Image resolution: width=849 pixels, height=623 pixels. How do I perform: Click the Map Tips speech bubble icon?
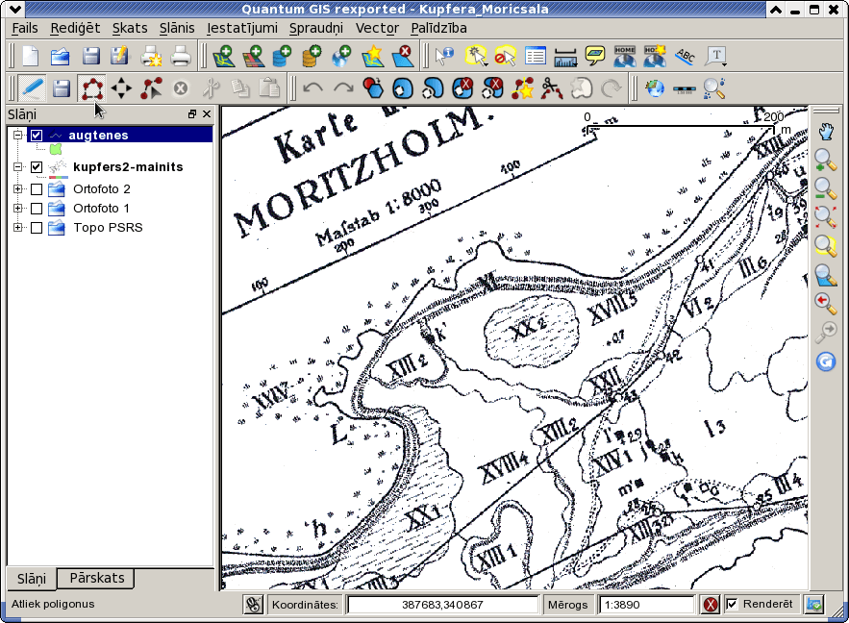pos(594,56)
